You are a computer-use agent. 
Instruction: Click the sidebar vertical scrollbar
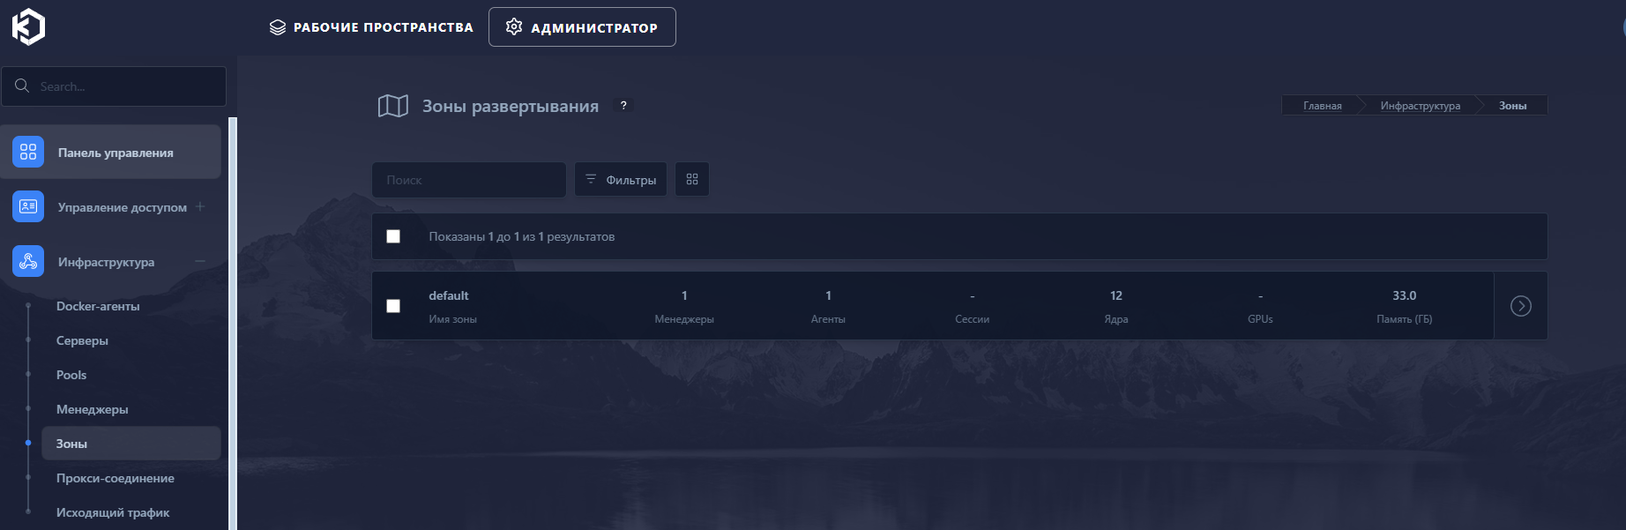pos(233,317)
